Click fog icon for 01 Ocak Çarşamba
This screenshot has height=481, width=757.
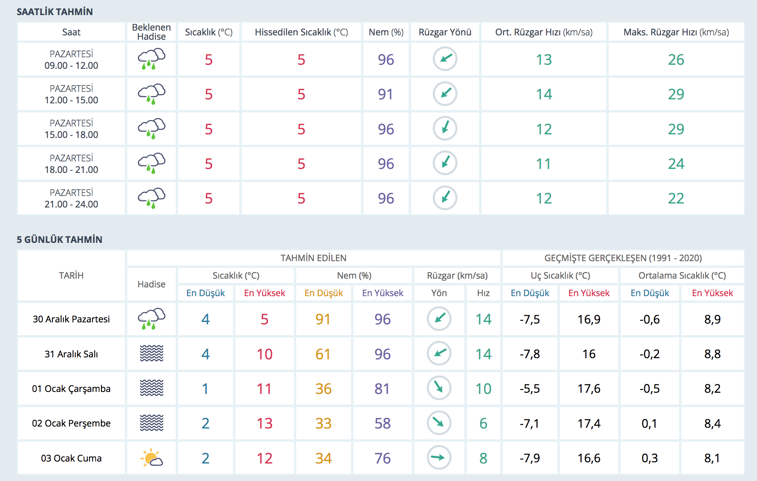tap(151, 388)
